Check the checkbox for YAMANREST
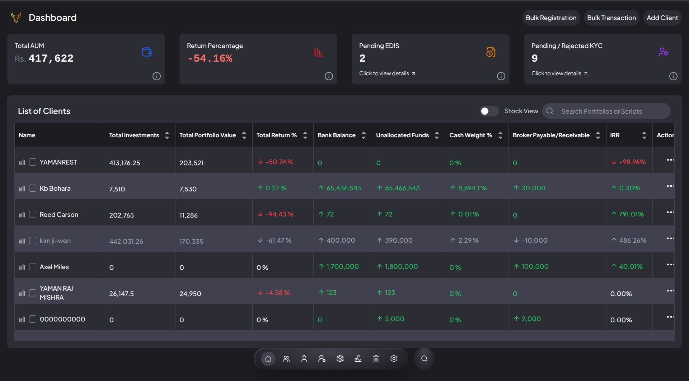This screenshot has width=689, height=381. 33,162
